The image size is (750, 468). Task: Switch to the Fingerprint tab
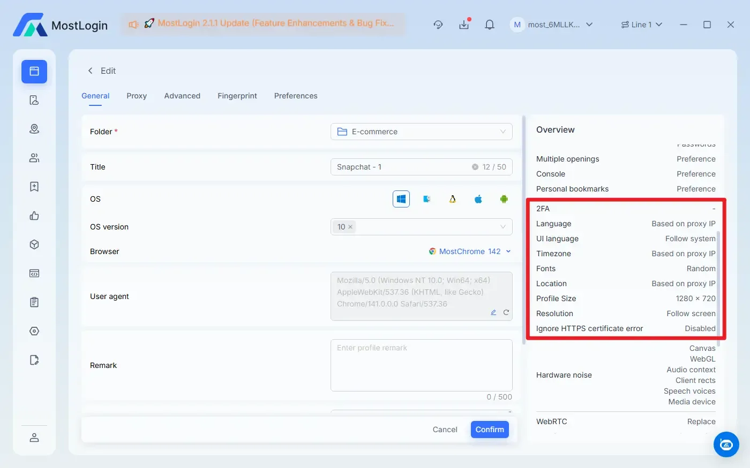tap(237, 96)
